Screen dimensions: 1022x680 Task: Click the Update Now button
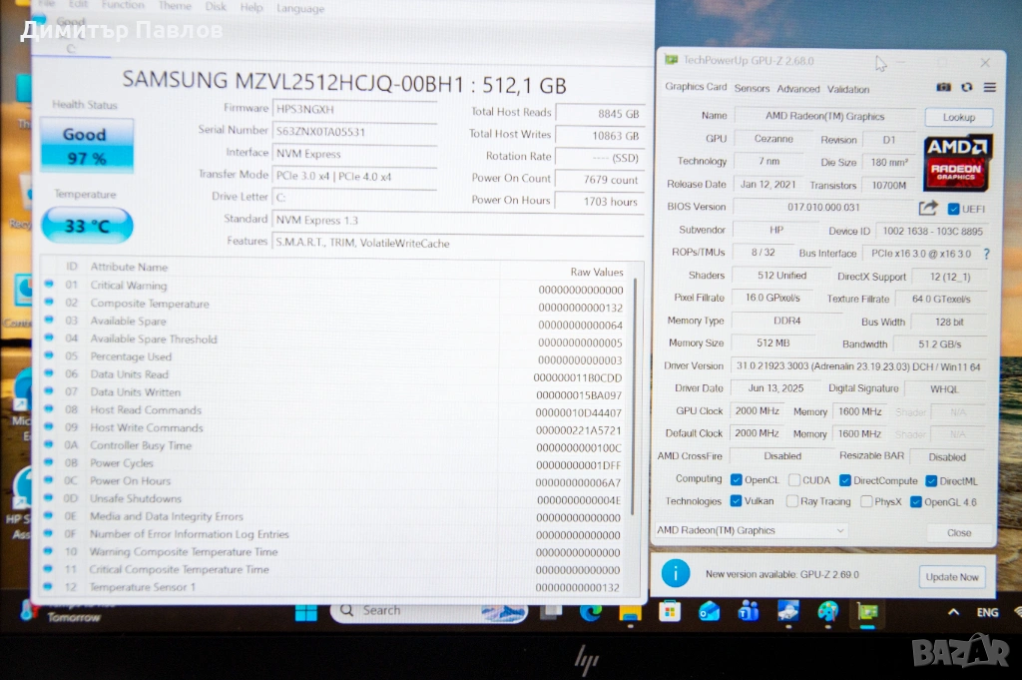pyautogui.click(x=951, y=577)
